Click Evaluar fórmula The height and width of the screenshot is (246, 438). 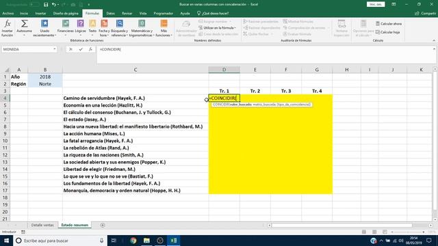click(x=297, y=34)
